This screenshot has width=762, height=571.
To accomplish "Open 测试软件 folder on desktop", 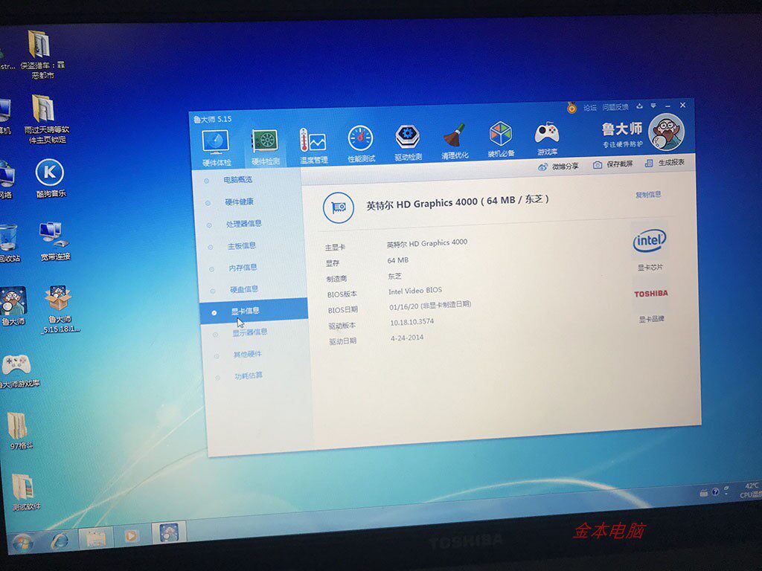I will click(x=25, y=491).
